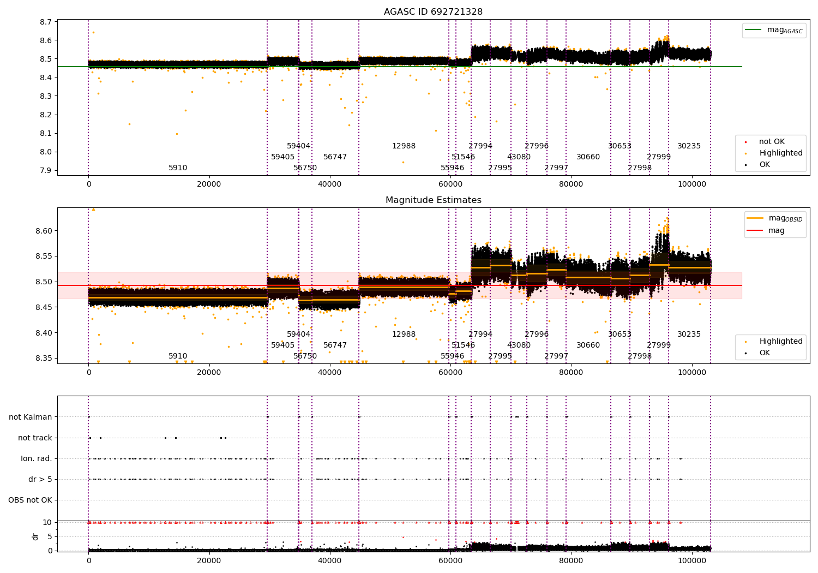The image size is (818, 573).
Task: Select the 'OBS not OK' axis label
Action: coord(30,500)
